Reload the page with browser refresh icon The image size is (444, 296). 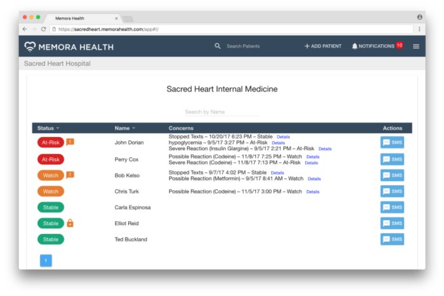click(x=43, y=29)
